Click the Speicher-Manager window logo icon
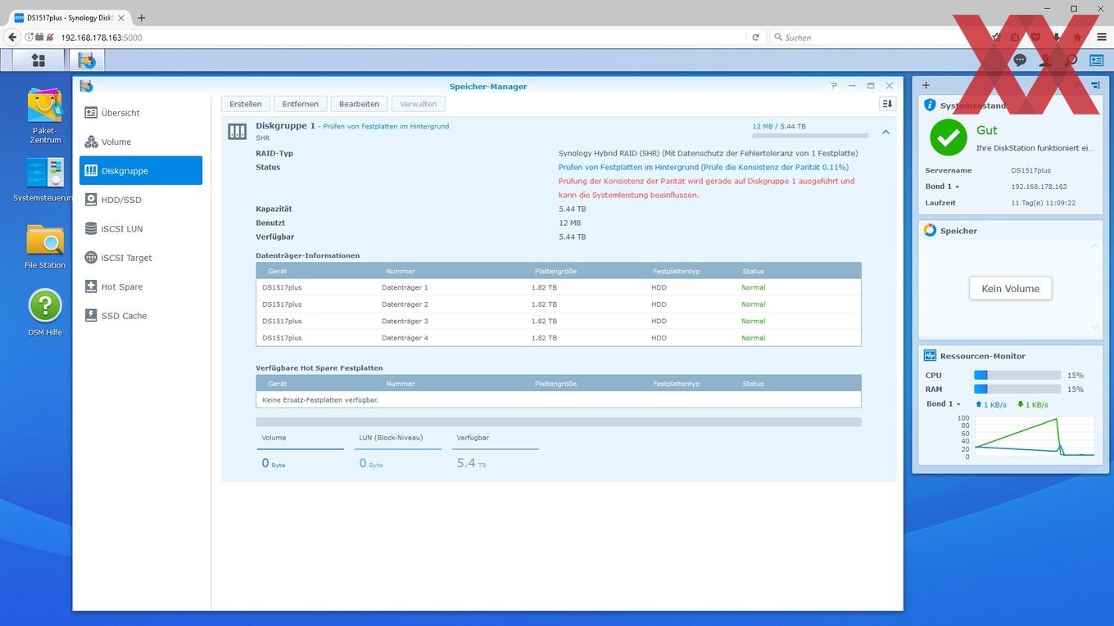The height and width of the screenshot is (626, 1114). [x=86, y=86]
